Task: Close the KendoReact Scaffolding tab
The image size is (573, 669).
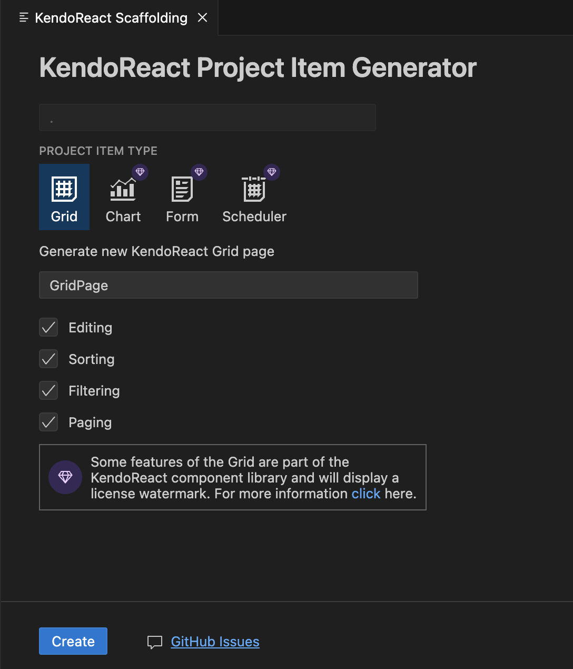Action: click(202, 18)
